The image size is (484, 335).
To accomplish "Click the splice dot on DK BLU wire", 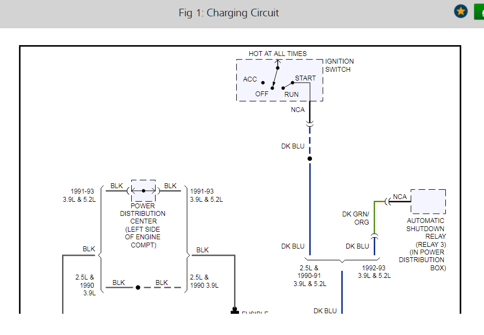I will pyautogui.click(x=310, y=159).
